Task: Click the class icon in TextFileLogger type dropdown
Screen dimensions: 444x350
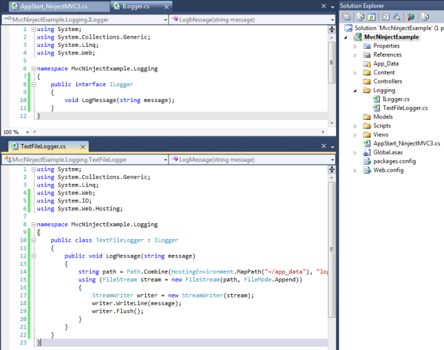Action: click(8, 159)
